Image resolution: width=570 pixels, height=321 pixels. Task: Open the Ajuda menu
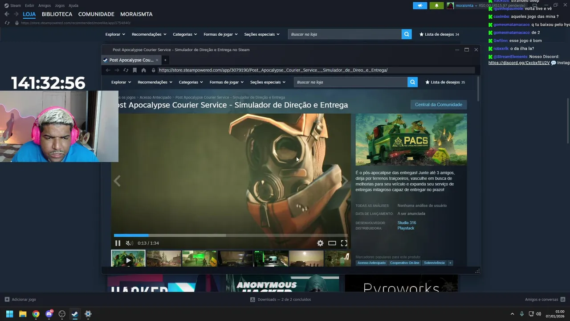[x=73, y=5]
